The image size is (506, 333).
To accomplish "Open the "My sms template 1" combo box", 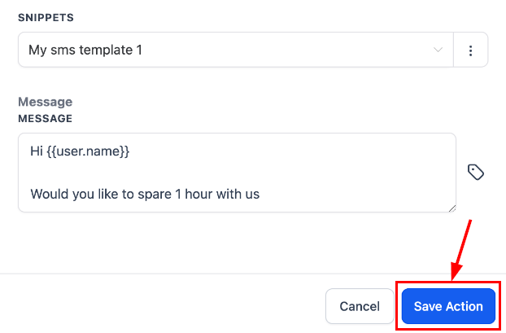I will pyautogui.click(x=228, y=50).
